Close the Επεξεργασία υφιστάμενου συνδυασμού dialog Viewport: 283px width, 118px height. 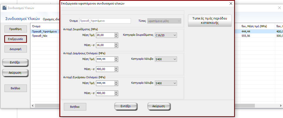point(230,3)
